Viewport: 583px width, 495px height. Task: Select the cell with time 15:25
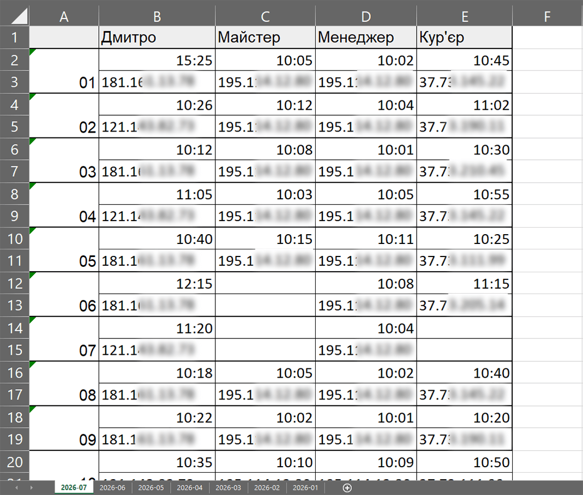(x=157, y=60)
